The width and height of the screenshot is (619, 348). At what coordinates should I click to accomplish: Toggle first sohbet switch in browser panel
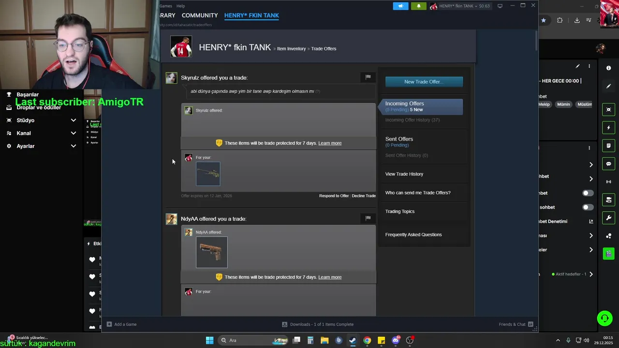point(588,193)
